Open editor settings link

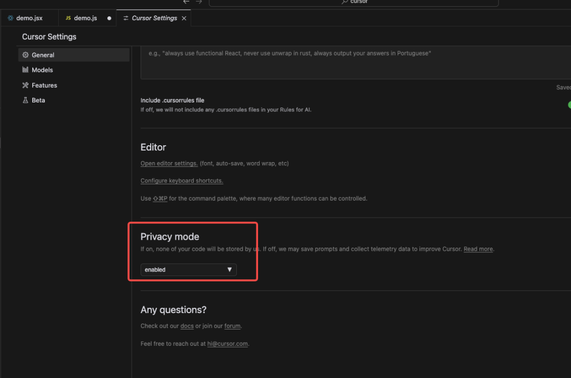click(169, 163)
